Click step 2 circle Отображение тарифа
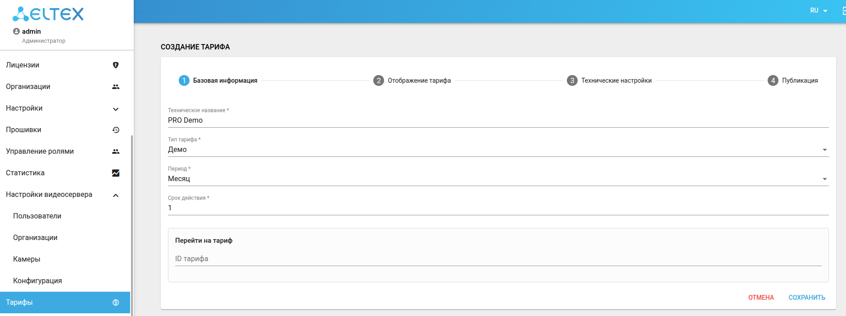The height and width of the screenshot is (316, 846). (x=379, y=80)
